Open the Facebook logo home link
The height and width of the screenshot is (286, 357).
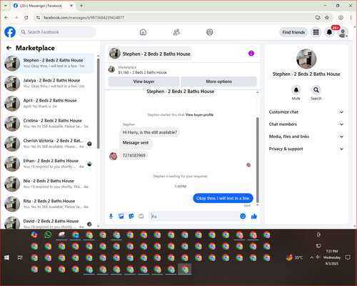[x=10, y=32]
